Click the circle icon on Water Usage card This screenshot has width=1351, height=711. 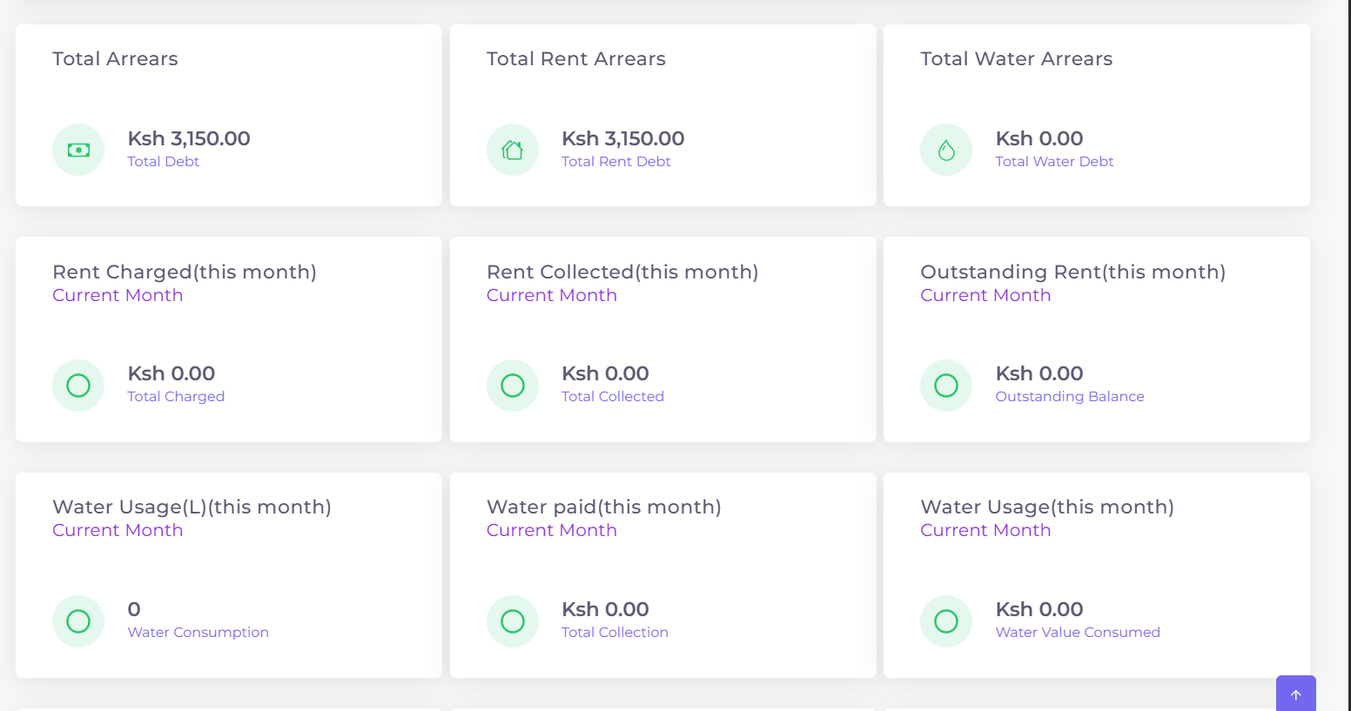coord(945,620)
